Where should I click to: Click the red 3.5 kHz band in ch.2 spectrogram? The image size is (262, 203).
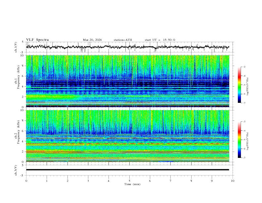(x=127, y=144)
